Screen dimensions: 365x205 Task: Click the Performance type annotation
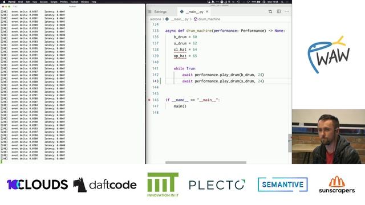[x=253, y=31]
